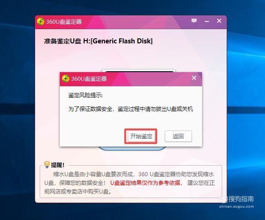Click the red text U盘鉴定结果仅作为参考依据
The height and width of the screenshot is (220, 265).
(x=145, y=183)
